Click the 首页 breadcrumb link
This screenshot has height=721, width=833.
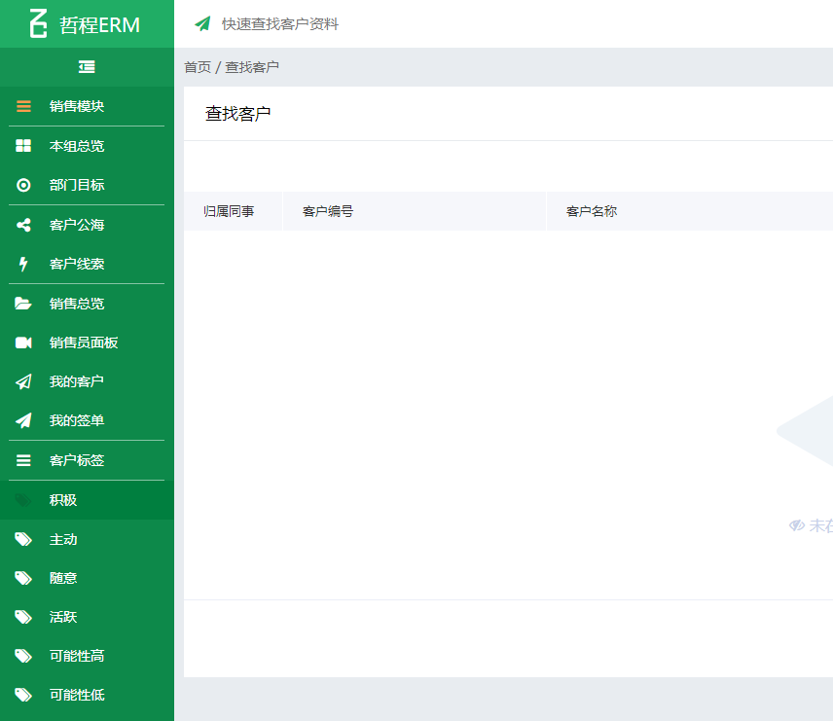tap(198, 67)
